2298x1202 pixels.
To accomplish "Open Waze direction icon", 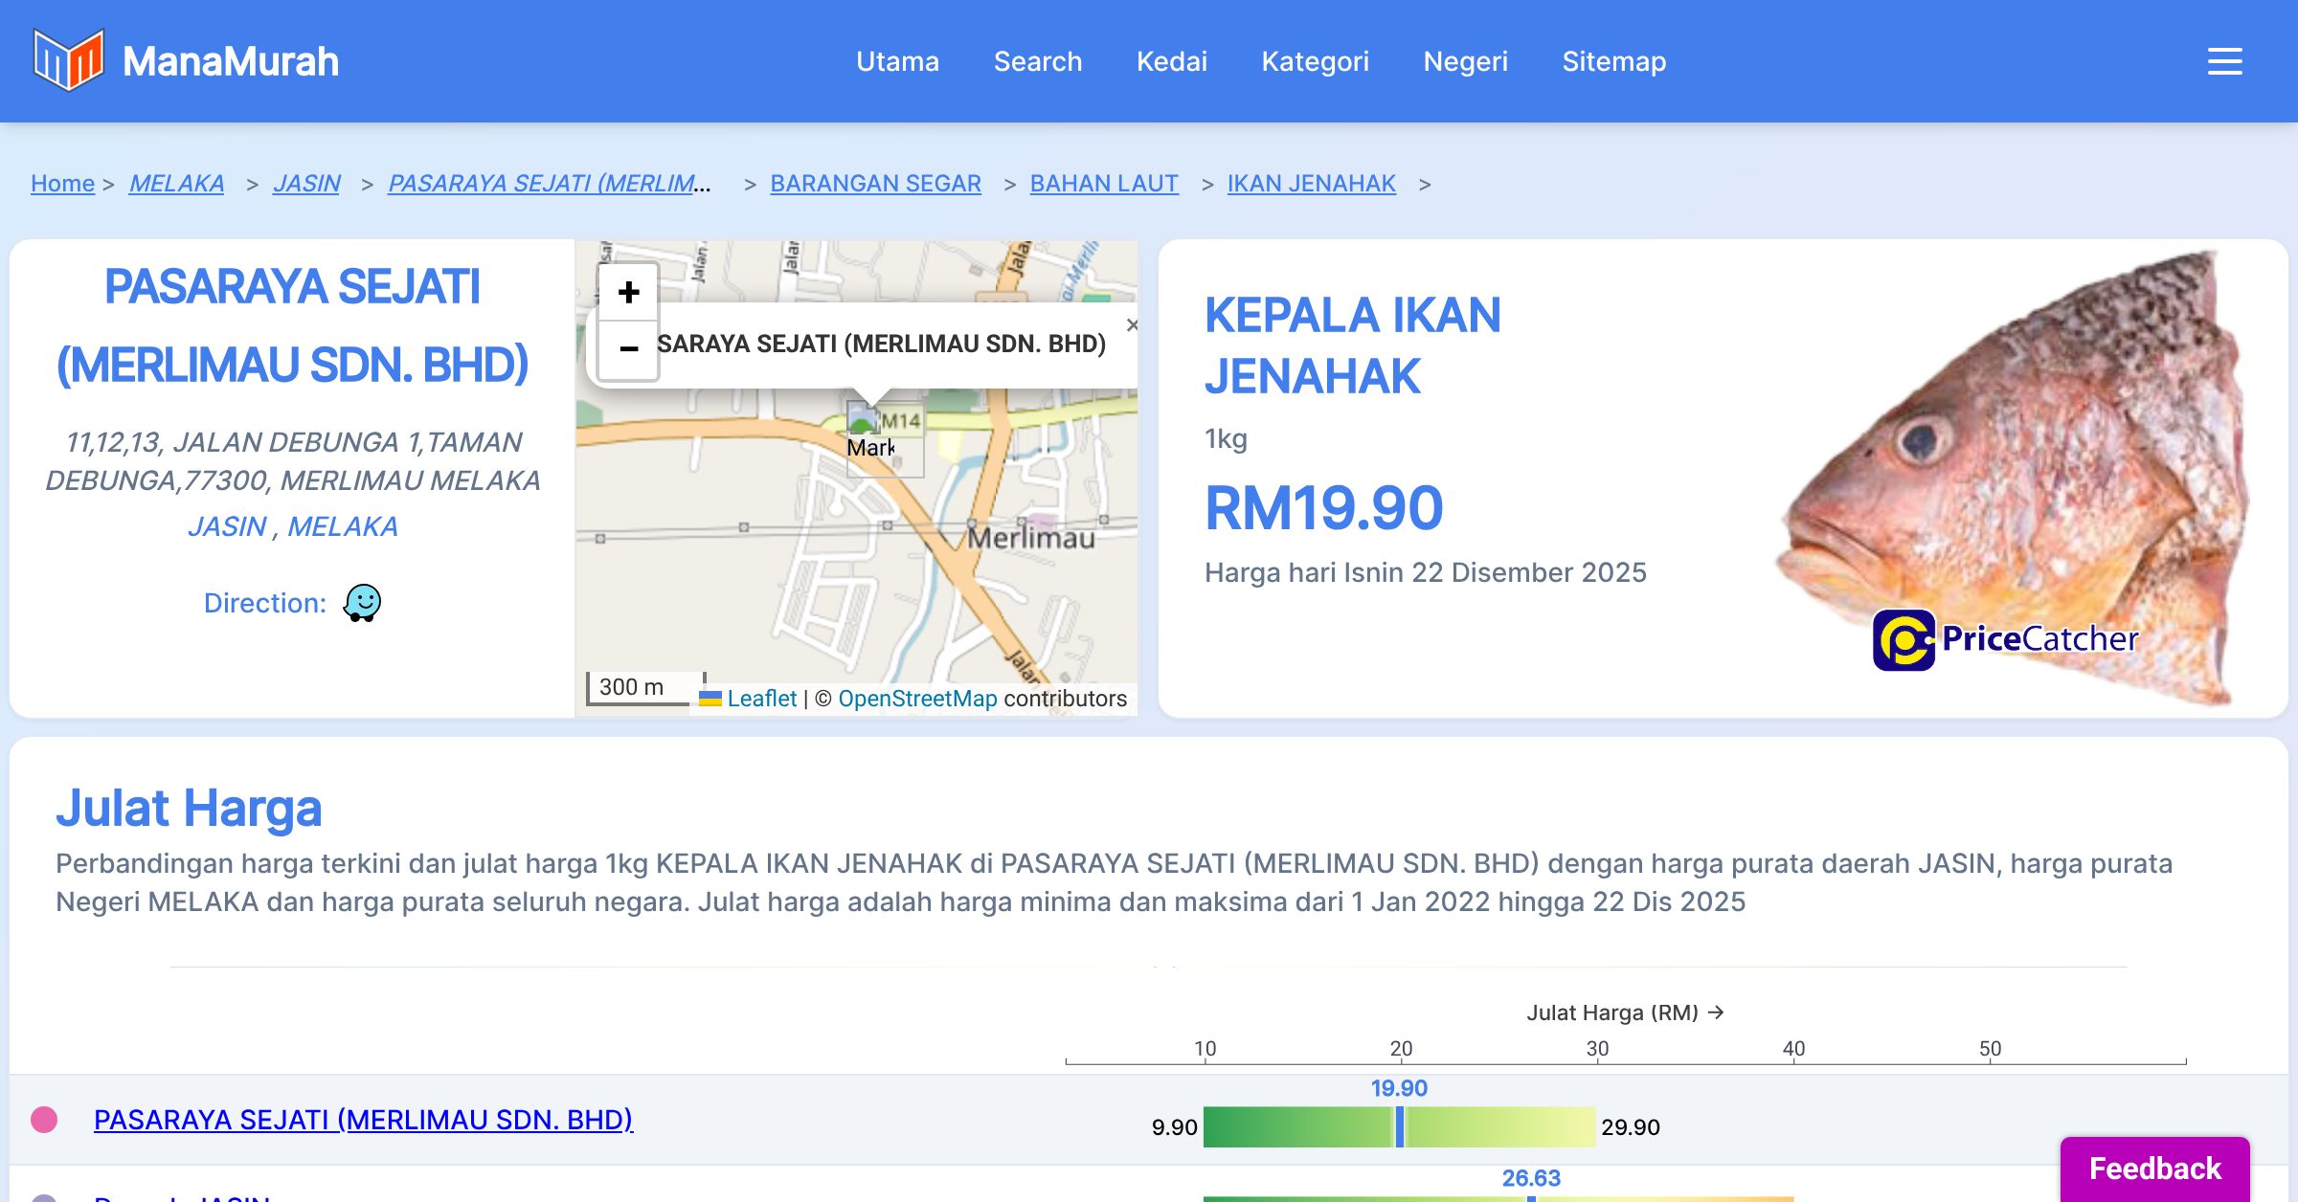I will 362,603.
